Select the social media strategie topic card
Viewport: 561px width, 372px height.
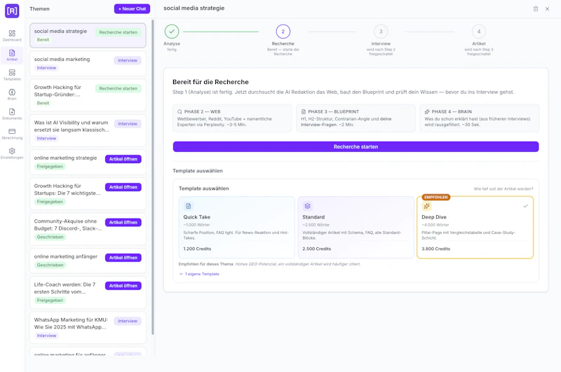click(88, 35)
